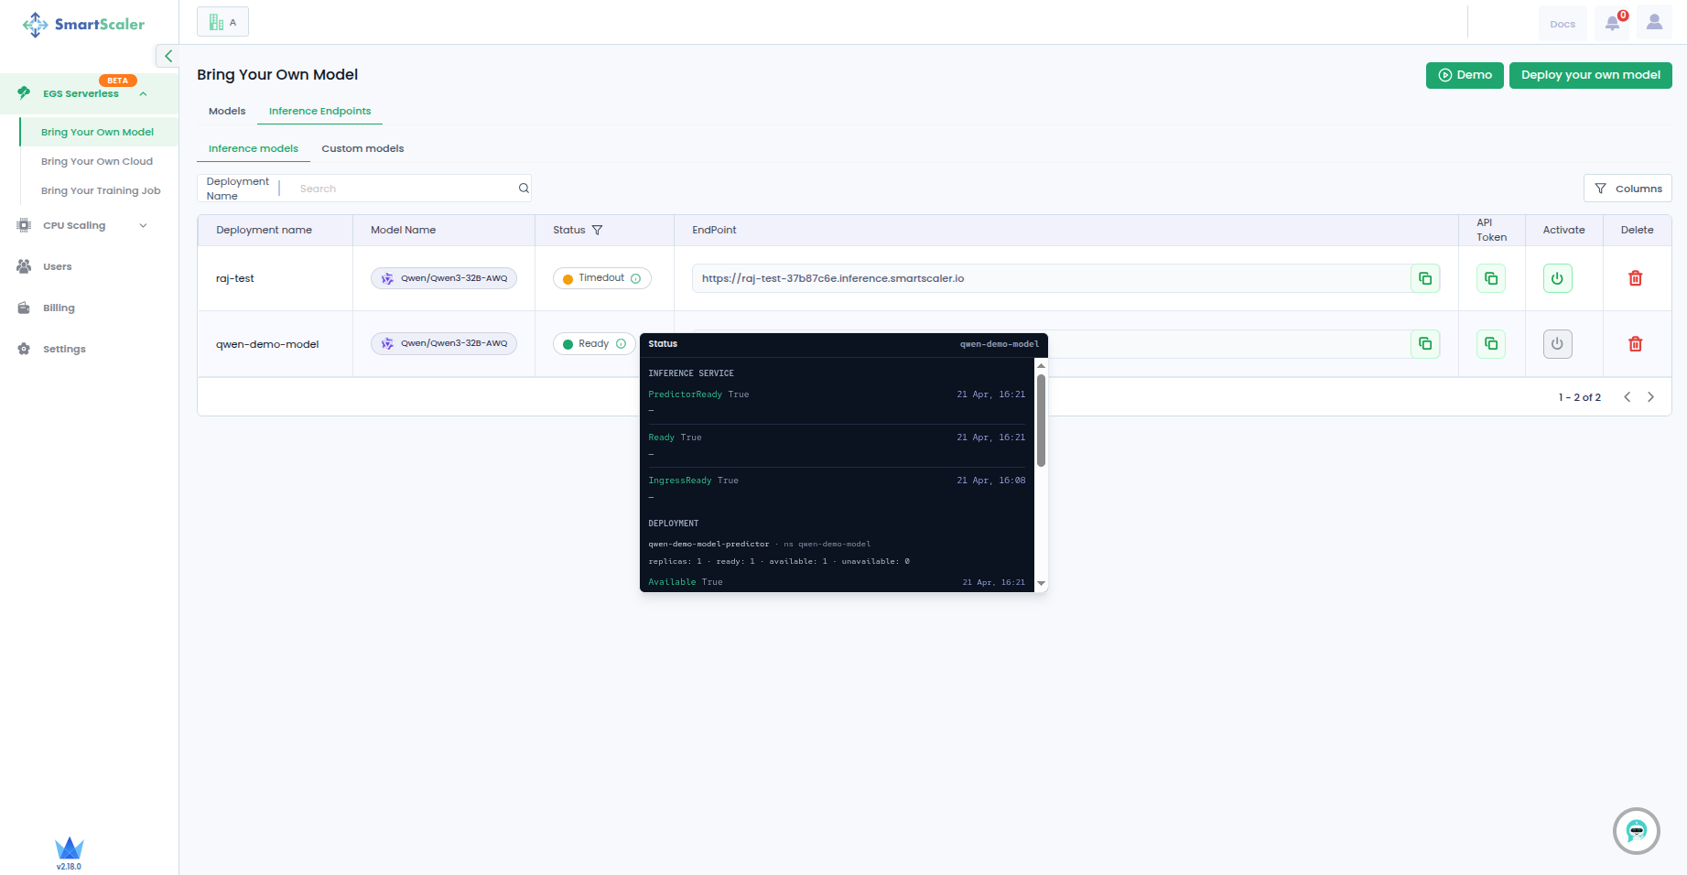
Task: Copy the raj-test endpoint URL
Action: click(1425, 278)
